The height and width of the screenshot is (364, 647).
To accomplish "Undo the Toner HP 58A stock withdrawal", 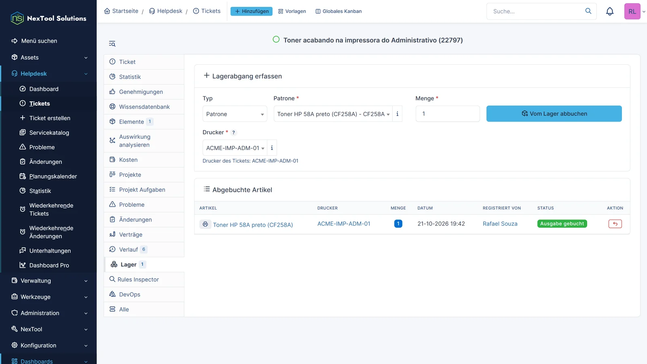I will pyautogui.click(x=615, y=224).
